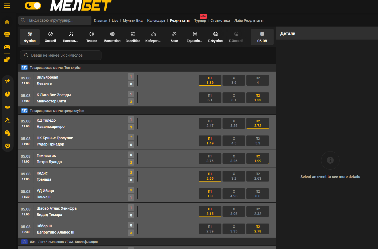Click П2 2.78 odds for Депортиво Алавес III

(258, 229)
